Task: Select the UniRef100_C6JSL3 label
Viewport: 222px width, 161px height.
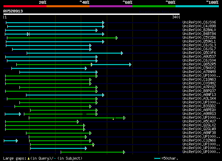Action: click(199, 45)
